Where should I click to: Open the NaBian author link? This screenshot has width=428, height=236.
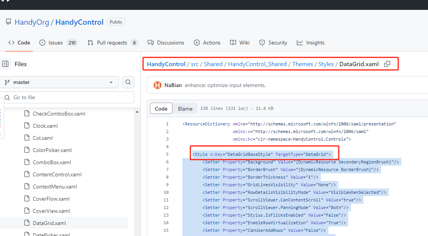(x=173, y=85)
